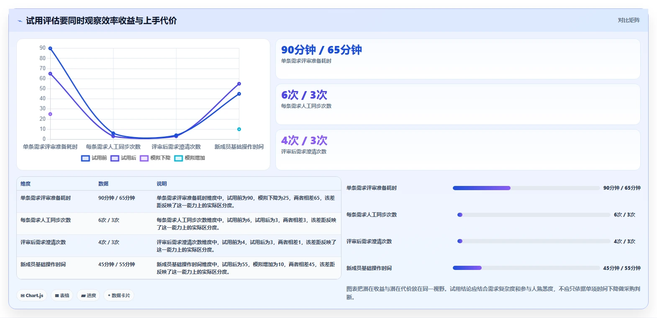Click the 试用前 point at 45 on chart
The height and width of the screenshot is (318, 657).
click(x=239, y=94)
